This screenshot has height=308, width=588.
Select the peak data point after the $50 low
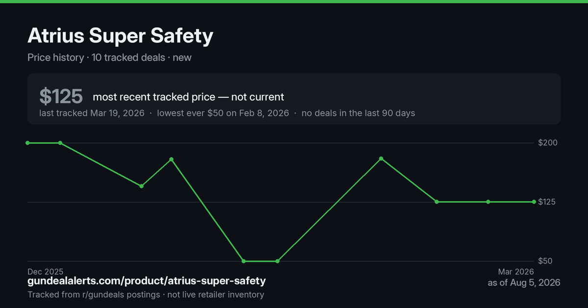(x=381, y=158)
